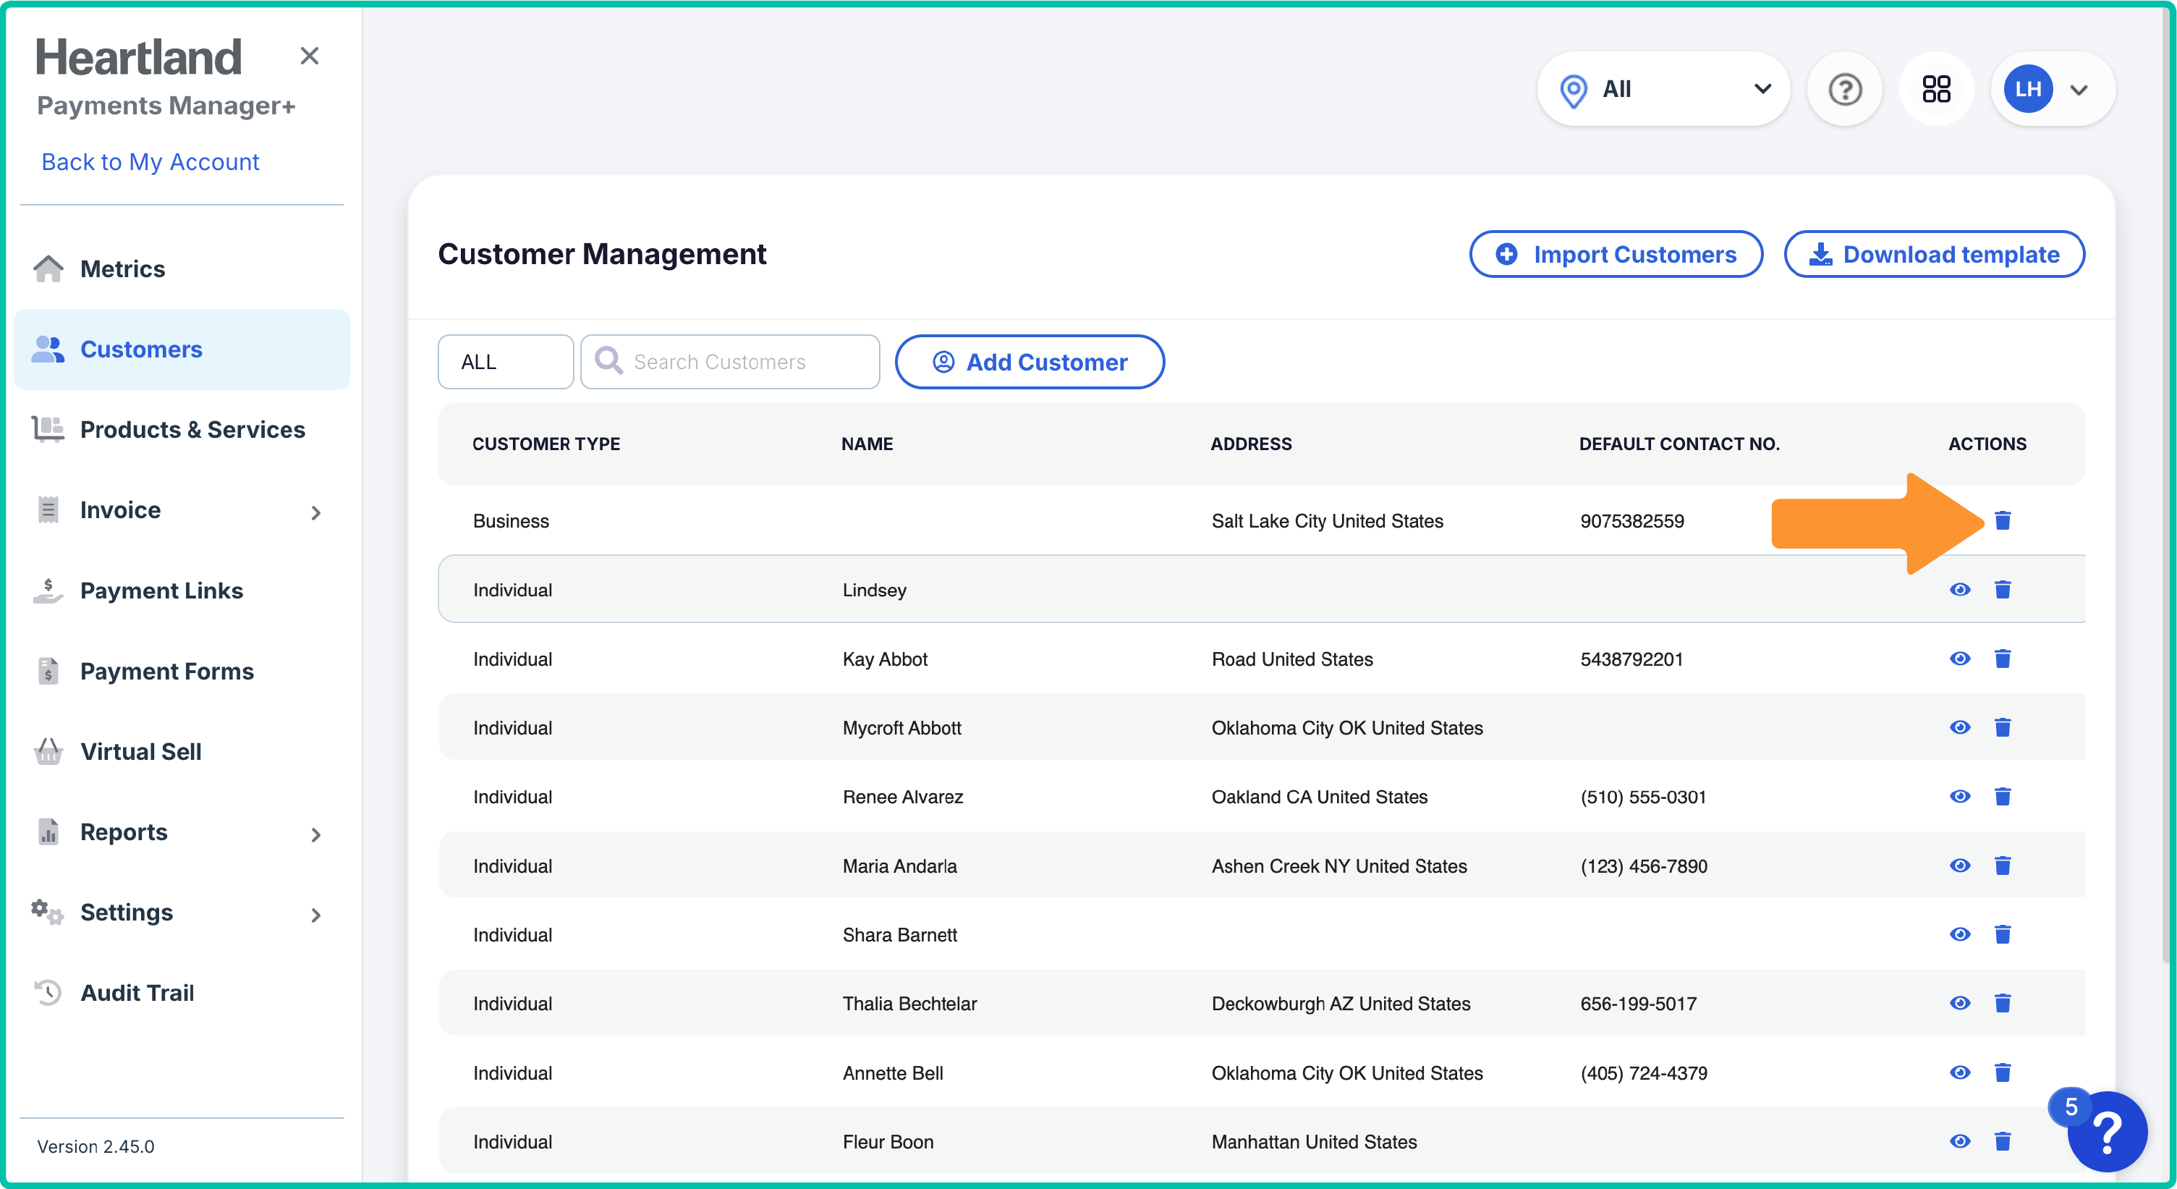The height and width of the screenshot is (1189, 2177).
Task: Click Add Customer button
Action: [x=1030, y=362]
